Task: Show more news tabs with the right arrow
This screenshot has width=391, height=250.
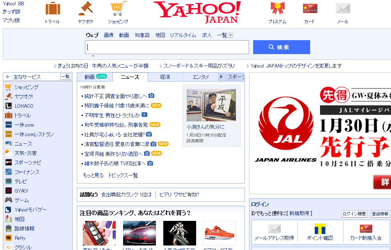Action: tap(221, 77)
